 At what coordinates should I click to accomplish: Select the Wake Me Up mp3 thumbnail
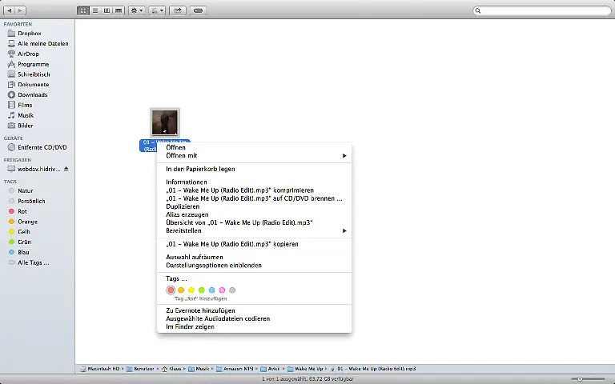coord(165,122)
